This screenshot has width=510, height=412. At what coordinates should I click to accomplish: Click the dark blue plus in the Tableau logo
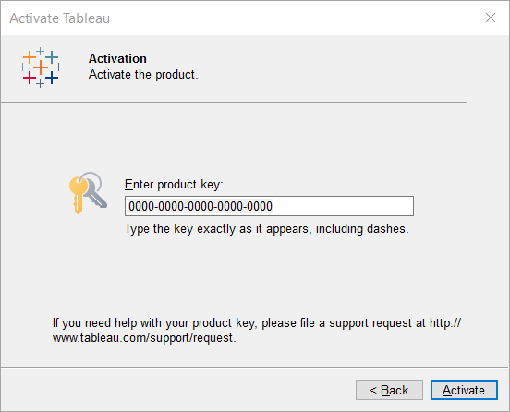[52, 78]
